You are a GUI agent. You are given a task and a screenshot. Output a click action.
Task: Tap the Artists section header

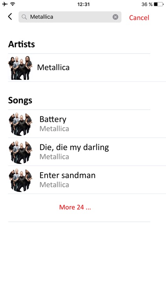click(22, 44)
